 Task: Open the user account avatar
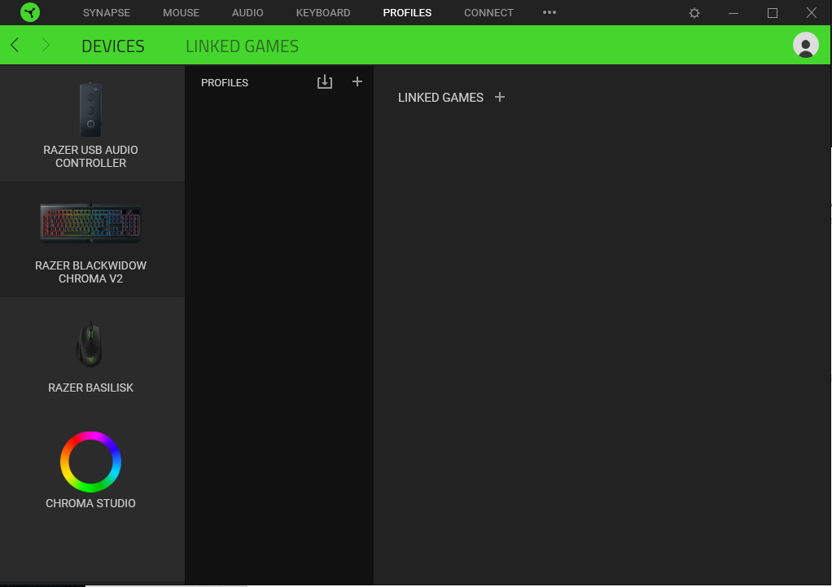click(x=805, y=45)
